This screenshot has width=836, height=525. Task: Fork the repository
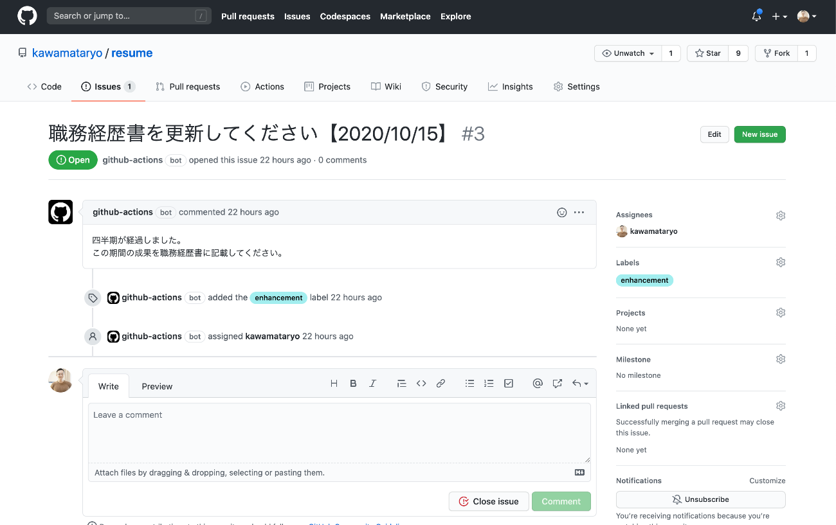tap(776, 53)
